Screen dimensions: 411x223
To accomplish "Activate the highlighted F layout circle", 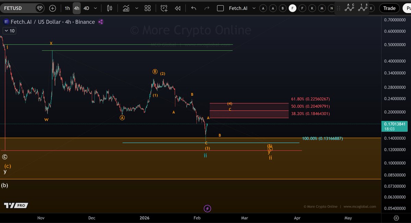I will [292, 8].
